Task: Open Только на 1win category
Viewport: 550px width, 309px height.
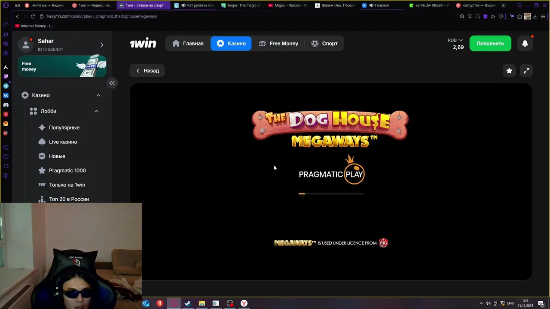Action: coord(67,185)
